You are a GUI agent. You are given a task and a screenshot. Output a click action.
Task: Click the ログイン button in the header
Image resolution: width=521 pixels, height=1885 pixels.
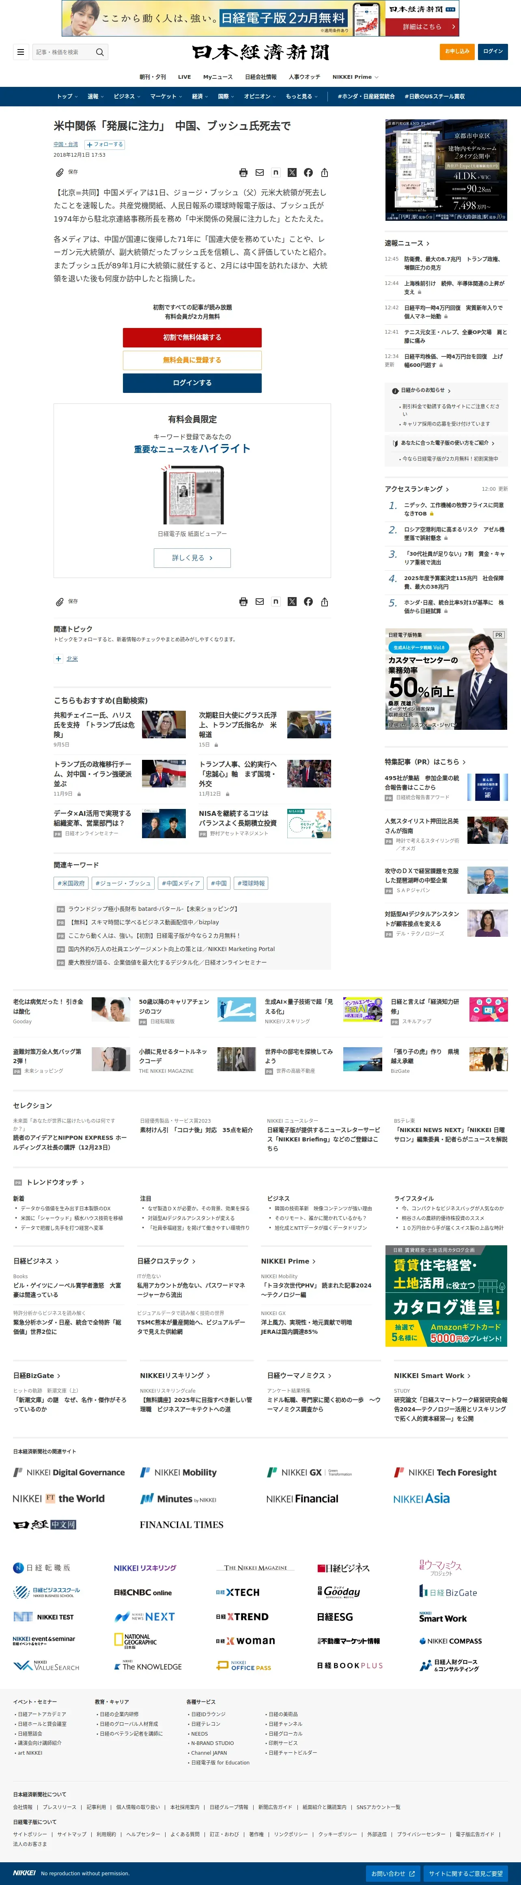point(493,51)
